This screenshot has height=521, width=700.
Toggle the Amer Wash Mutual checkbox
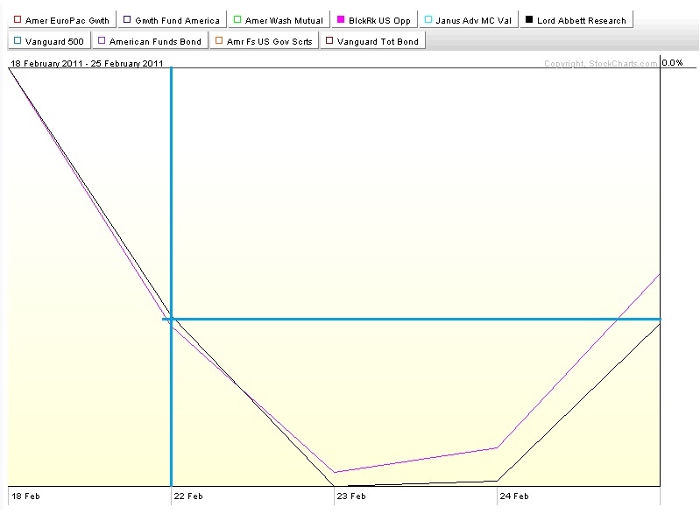[237, 19]
